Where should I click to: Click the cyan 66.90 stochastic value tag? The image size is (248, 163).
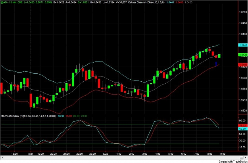[x=242, y=129]
